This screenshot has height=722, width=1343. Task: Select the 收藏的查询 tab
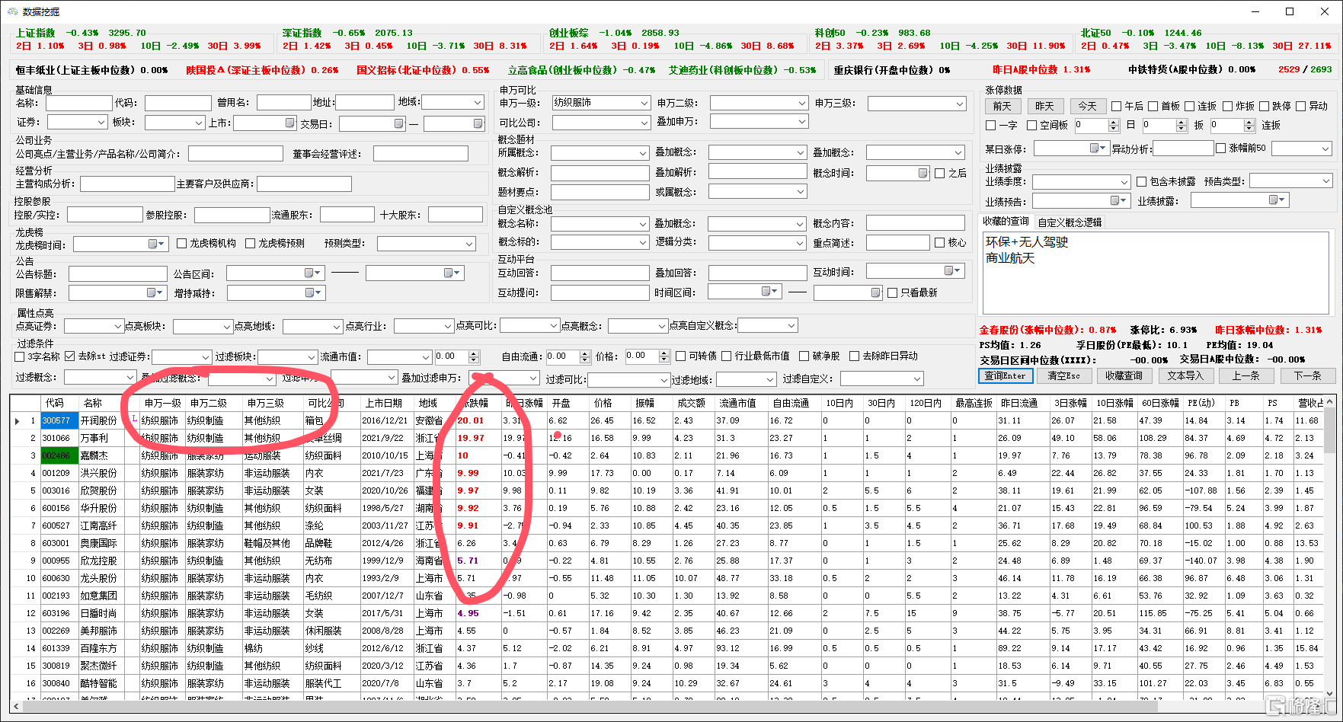(1006, 222)
